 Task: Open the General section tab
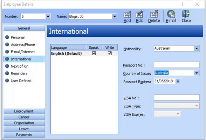tap(24, 28)
